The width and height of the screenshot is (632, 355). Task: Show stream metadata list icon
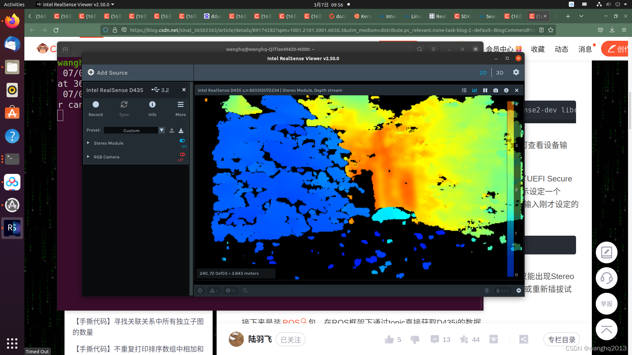pyautogui.click(x=464, y=90)
